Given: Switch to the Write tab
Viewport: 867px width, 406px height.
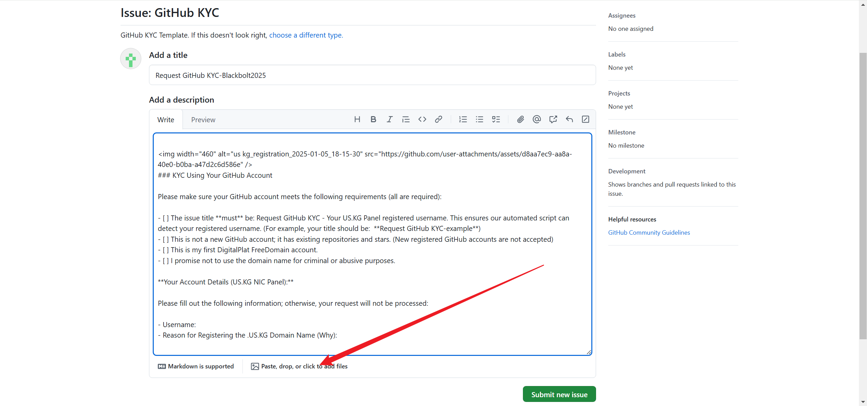Looking at the screenshot, I should click(166, 120).
